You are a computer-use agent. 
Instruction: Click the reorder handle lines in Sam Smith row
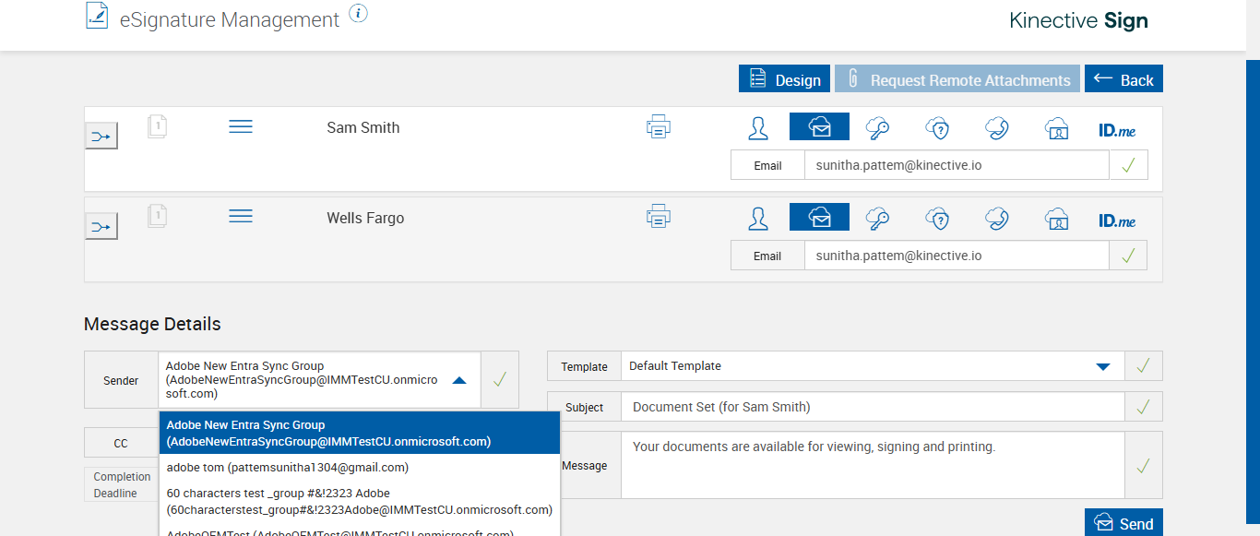coord(241,126)
